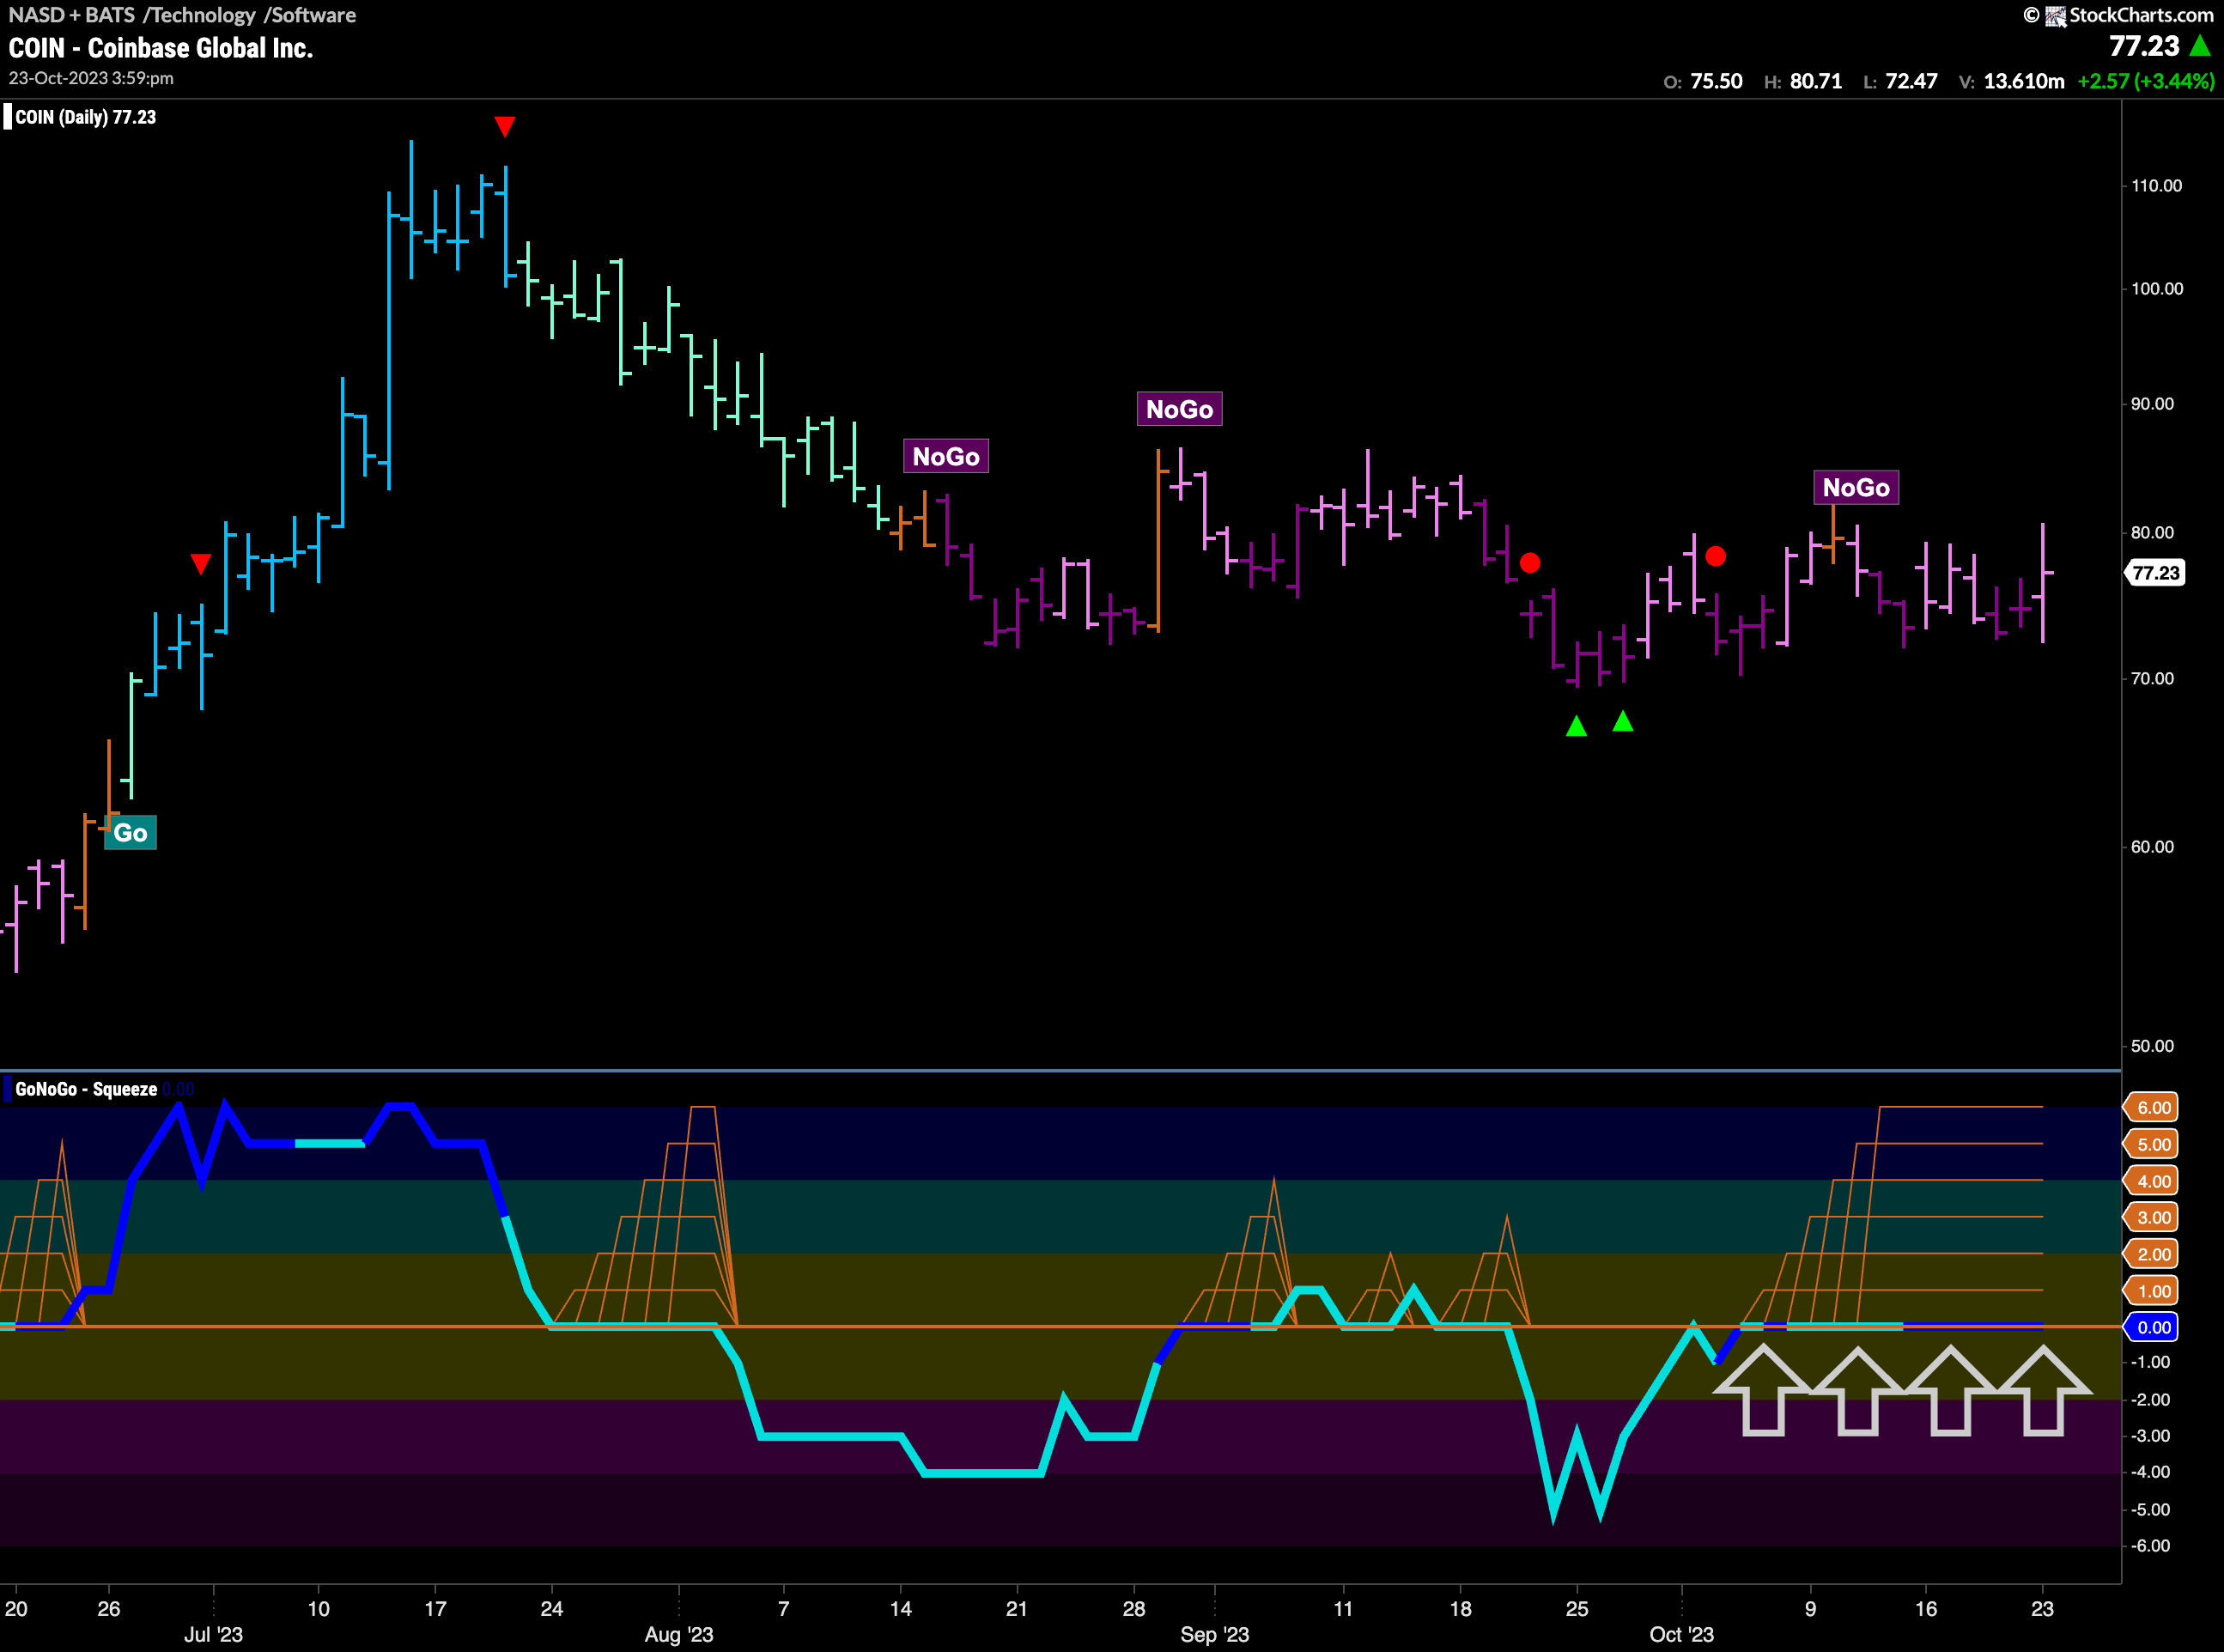The height and width of the screenshot is (1652, 2224).
Task: Click the current price tag 77.23 on axis
Action: click(2154, 573)
